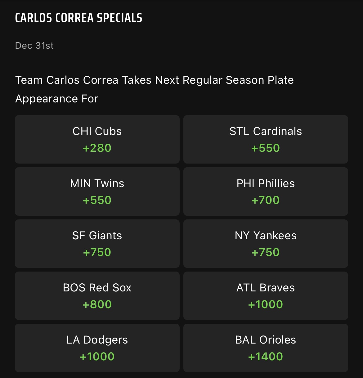Tap NY Yankees +750 option
The width and height of the screenshot is (363, 378).
[x=266, y=244]
